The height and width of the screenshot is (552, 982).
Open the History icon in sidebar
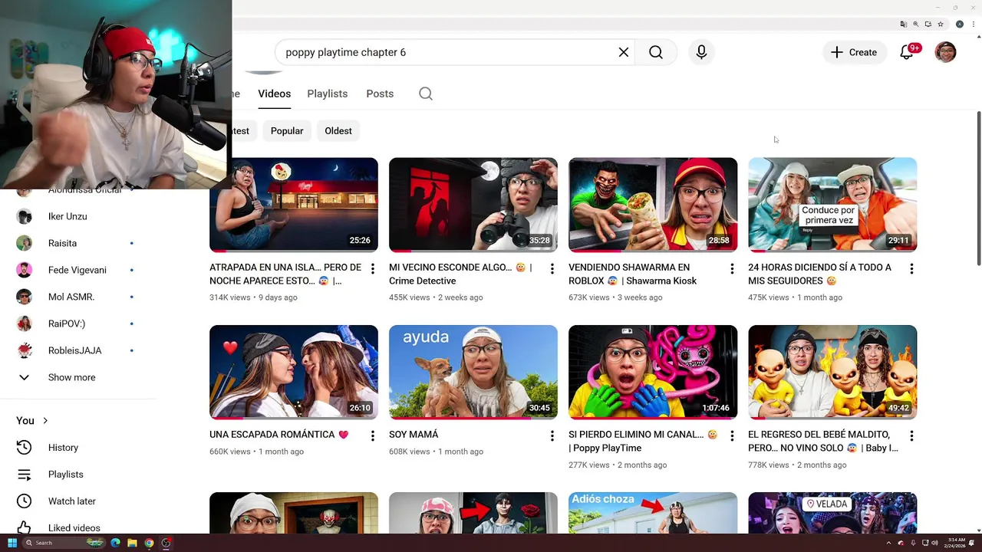click(x=25, y=447)
